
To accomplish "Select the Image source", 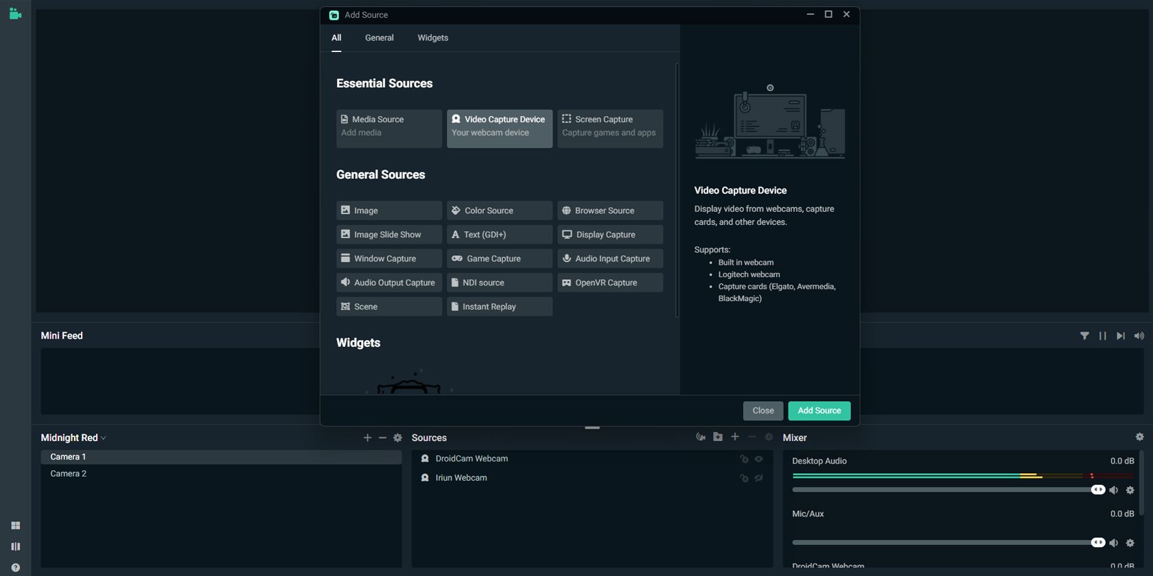I will point(389,211).
